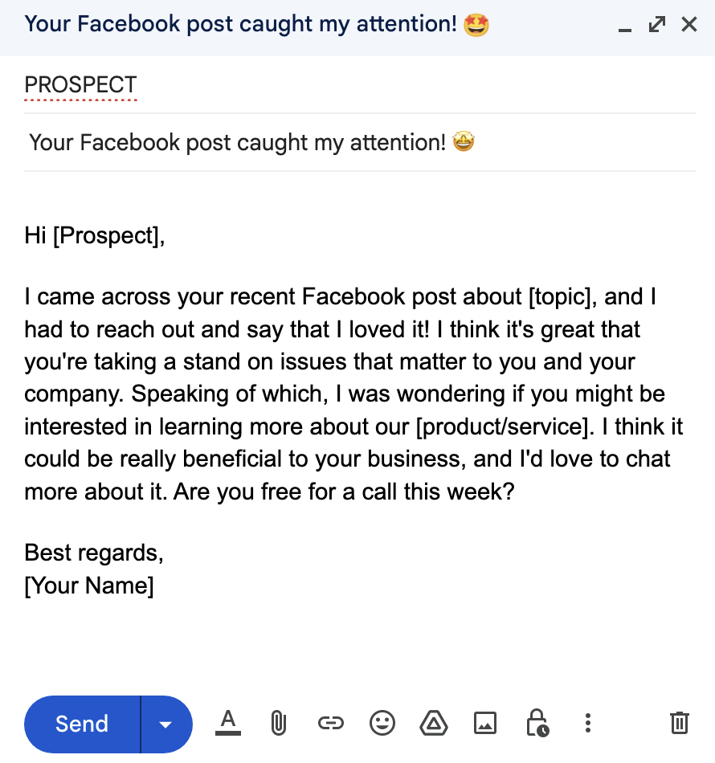Click the Hi [Prospect] greeting line
Screen dimensions: 715x763
(x=95, y=236)
